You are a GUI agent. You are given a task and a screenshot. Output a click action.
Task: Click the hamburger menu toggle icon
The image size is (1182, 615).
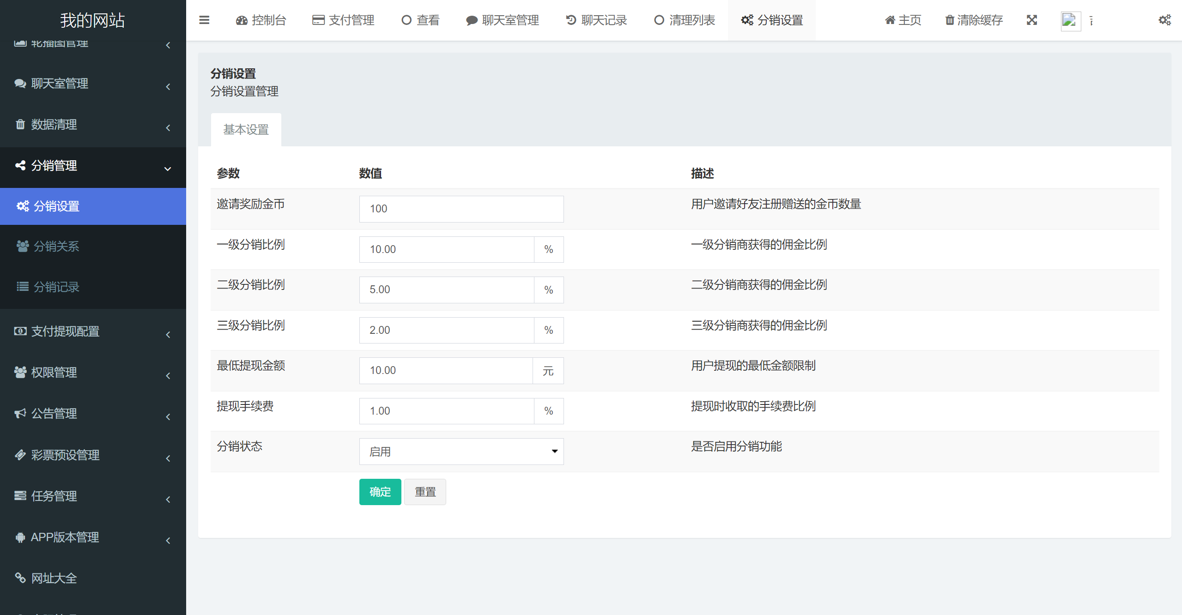coord(204,20)
